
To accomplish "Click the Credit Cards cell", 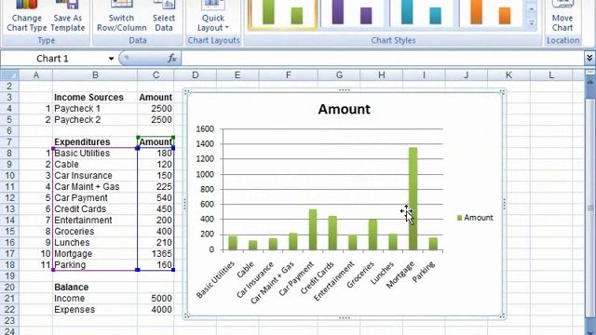I will (x=95, y=208).
